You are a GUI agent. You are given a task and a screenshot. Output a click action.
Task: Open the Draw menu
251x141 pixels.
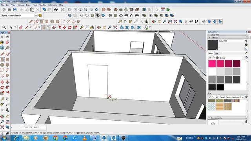pyautogui.click(x=28, y=5)
